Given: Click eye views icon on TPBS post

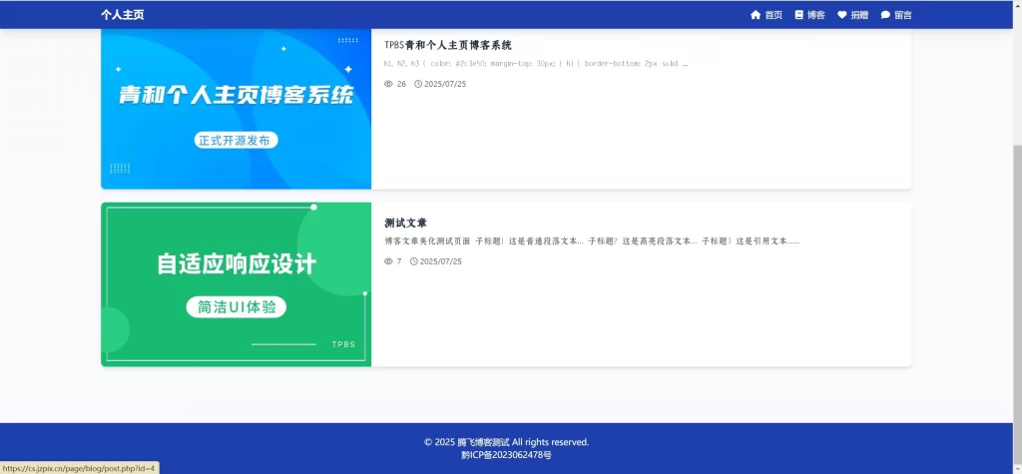Looking at the screenshot, I should (388, 84).
